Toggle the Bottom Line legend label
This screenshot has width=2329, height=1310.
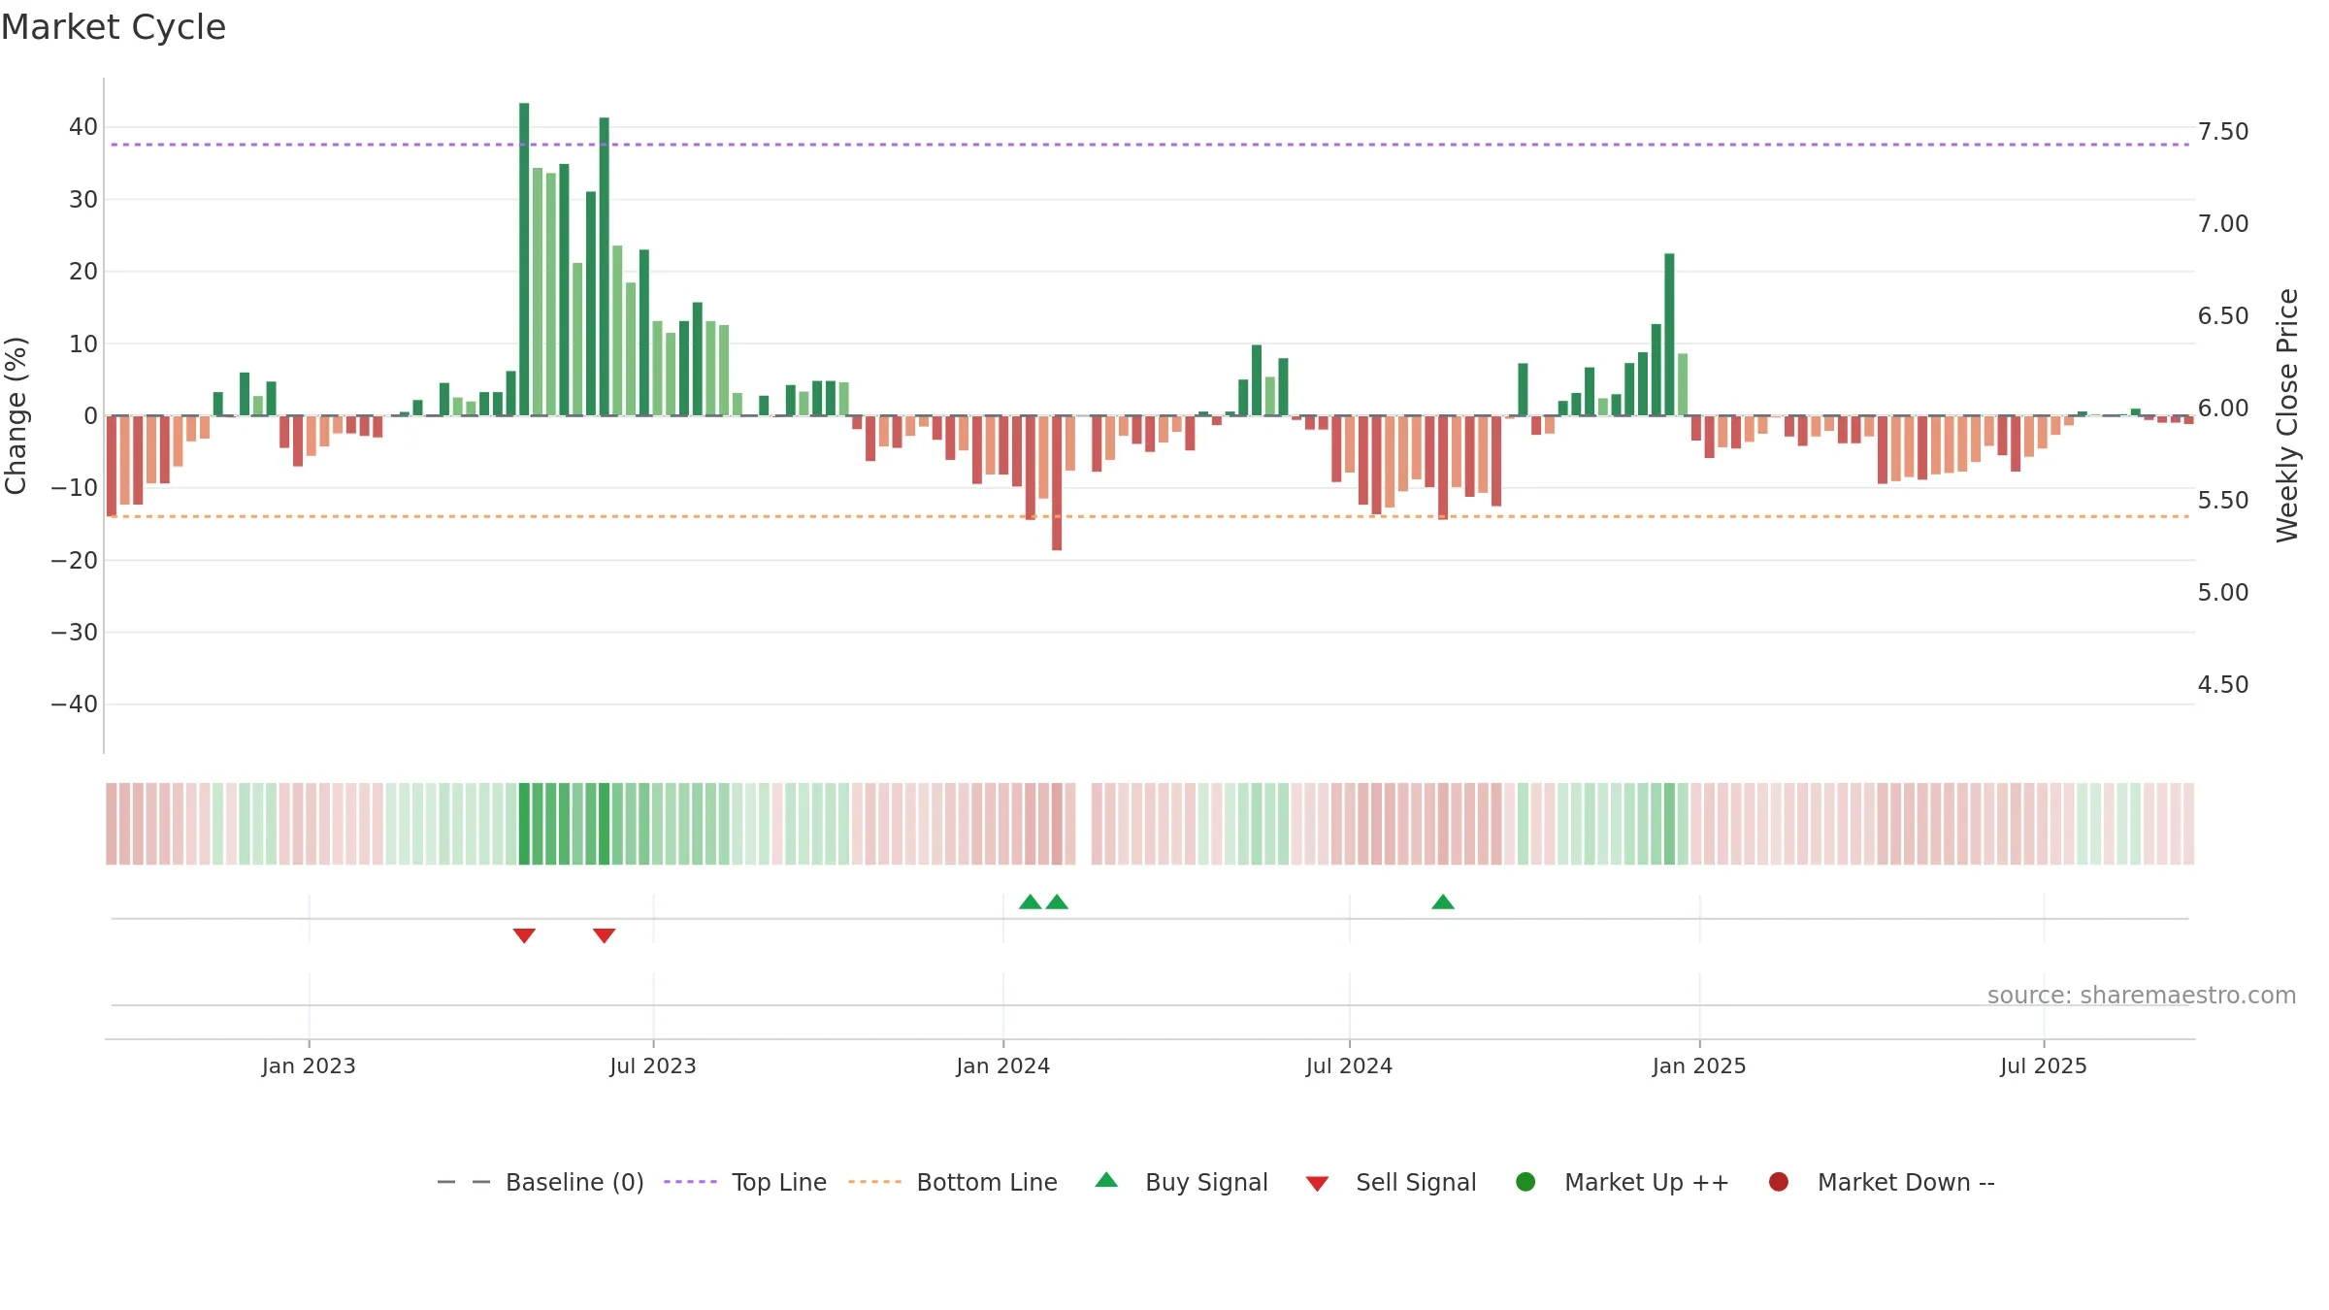(987, 1182)
